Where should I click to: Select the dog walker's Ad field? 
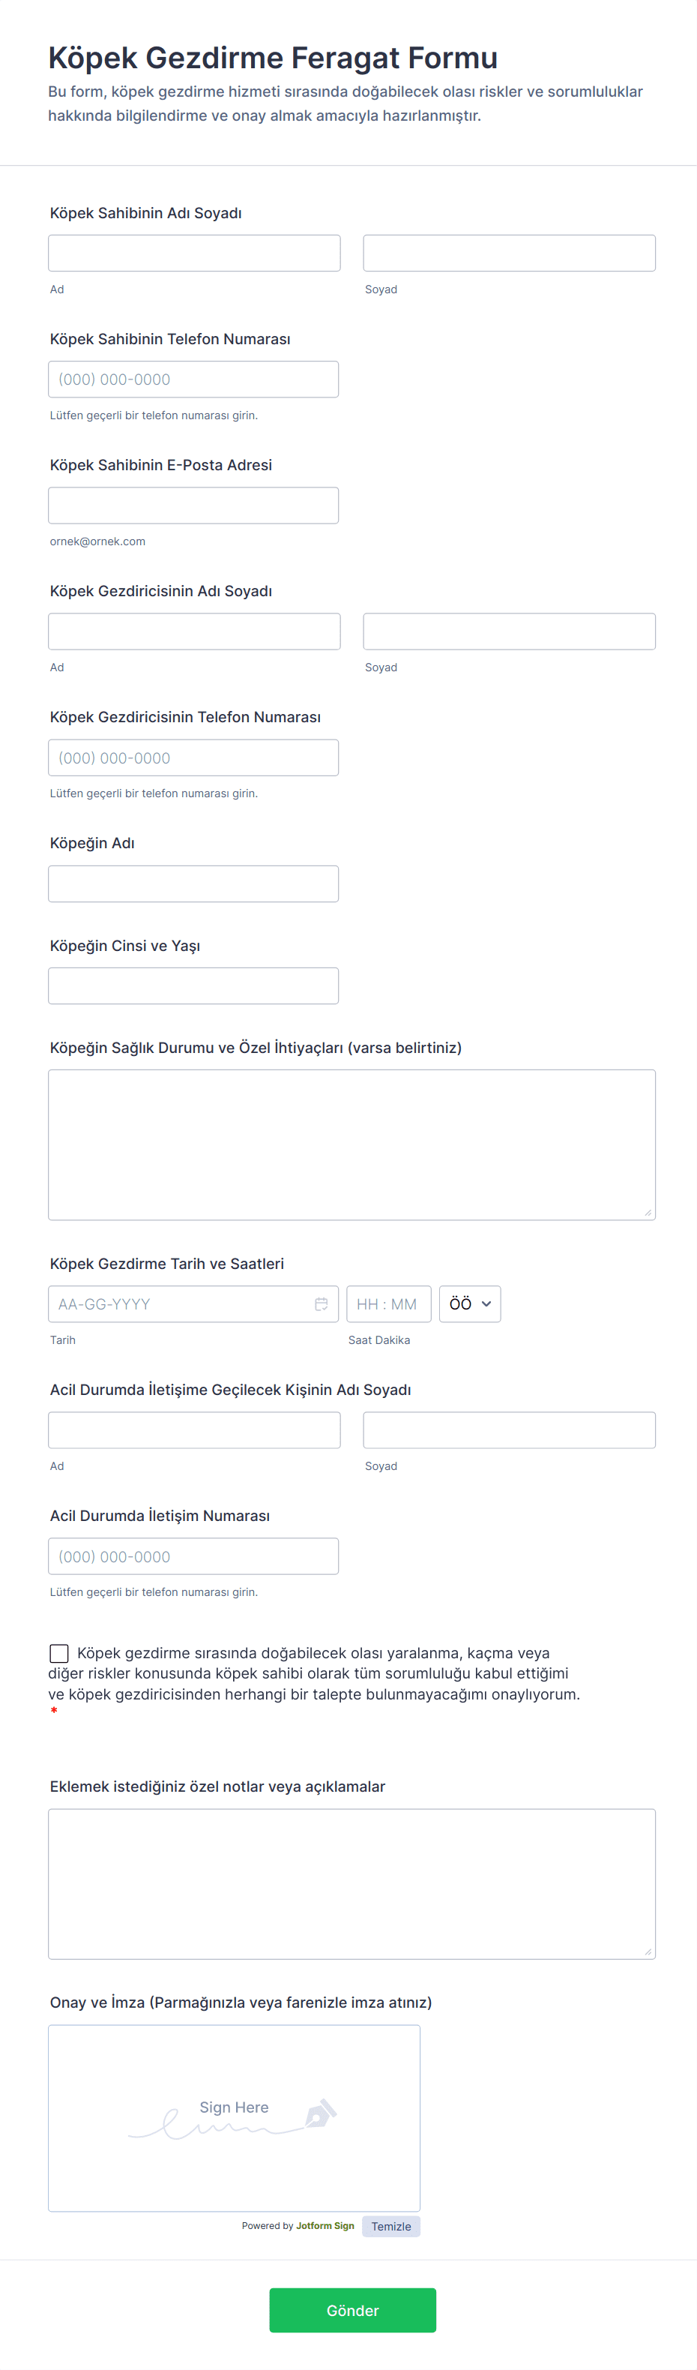pos(194,631)
